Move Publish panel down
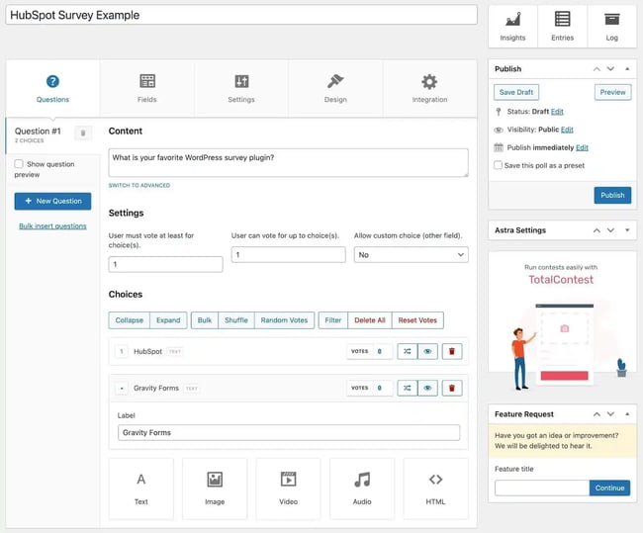 [610, 69]
